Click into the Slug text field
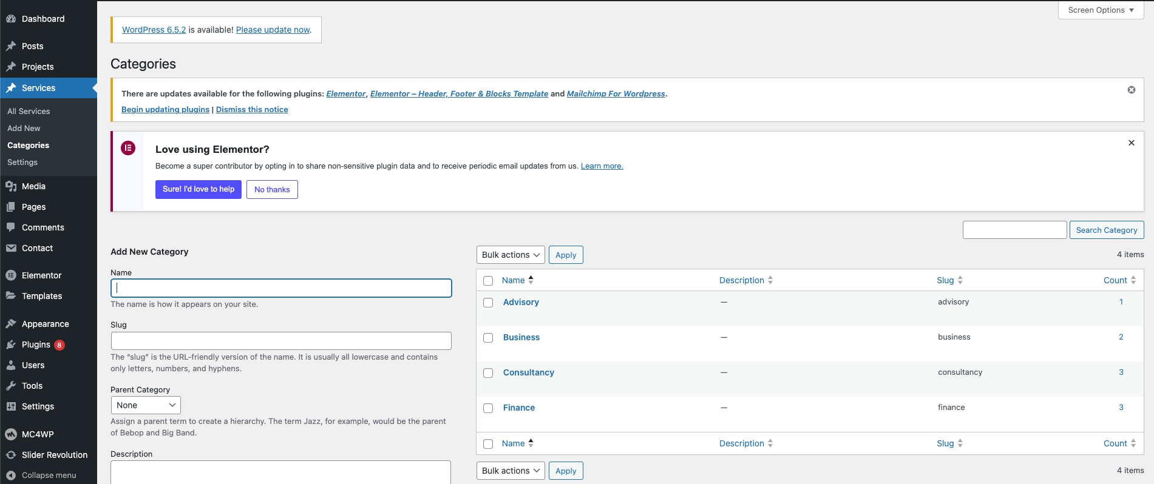This screenshot has height=484, width=1154. tap(281, 341)
